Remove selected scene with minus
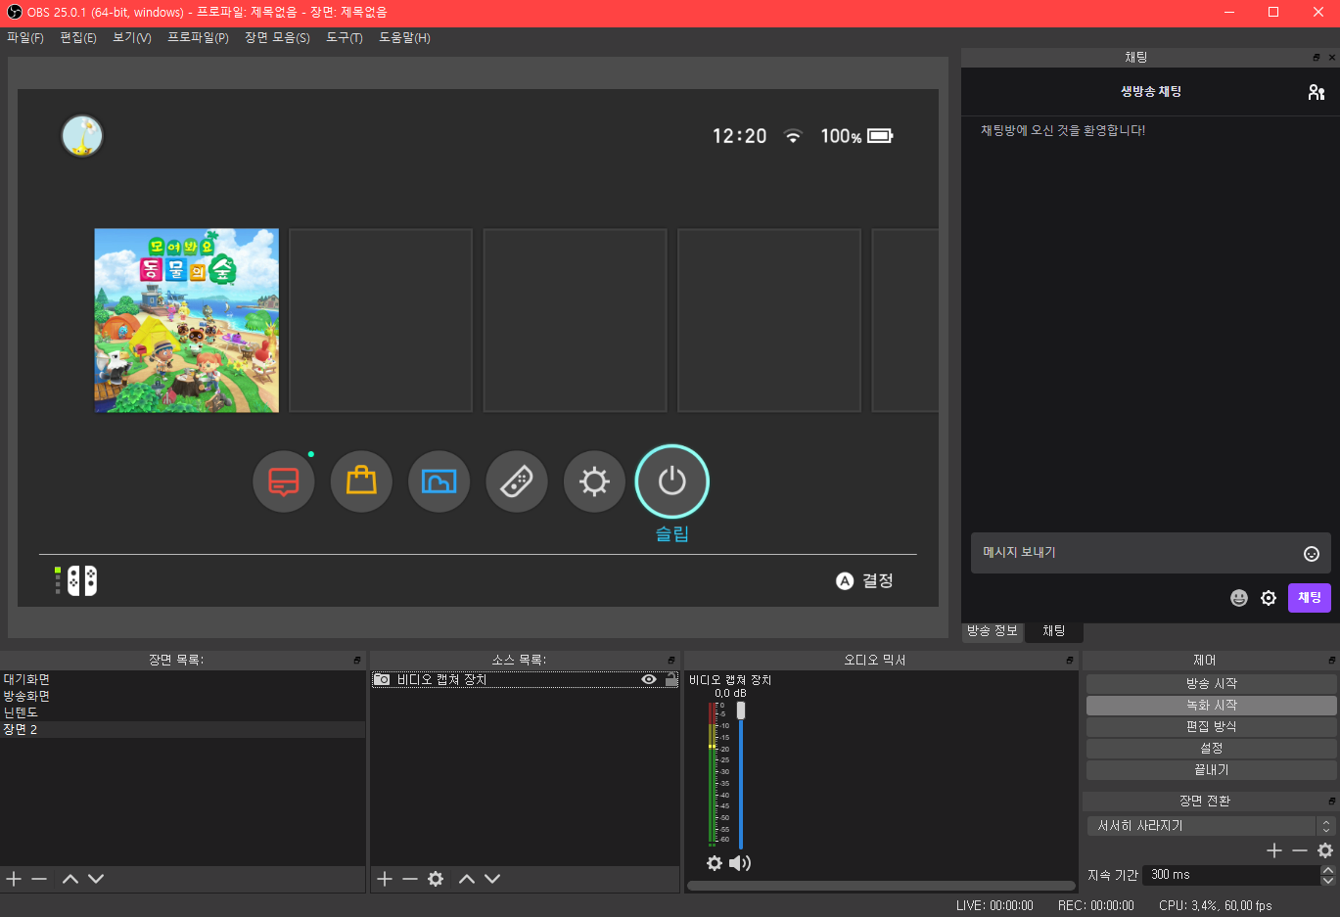This screenshot has height=917, width=1340. (39, 879)
